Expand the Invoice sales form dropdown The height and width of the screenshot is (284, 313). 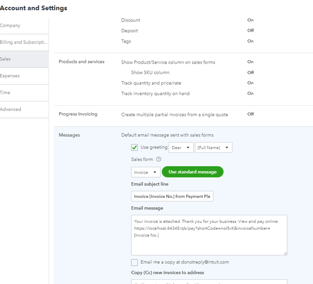(145, 172)
